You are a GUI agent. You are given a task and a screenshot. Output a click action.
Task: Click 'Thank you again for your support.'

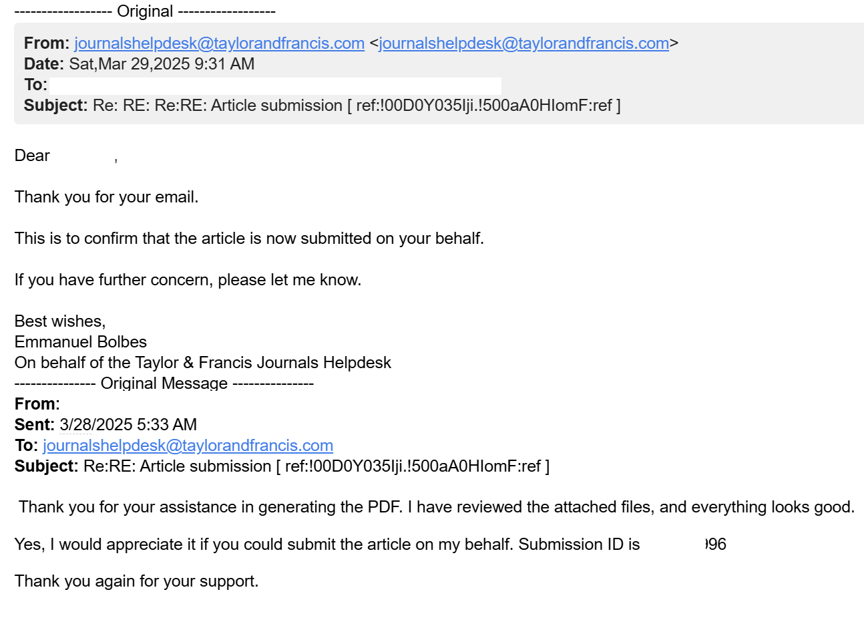tap(137, 581)
